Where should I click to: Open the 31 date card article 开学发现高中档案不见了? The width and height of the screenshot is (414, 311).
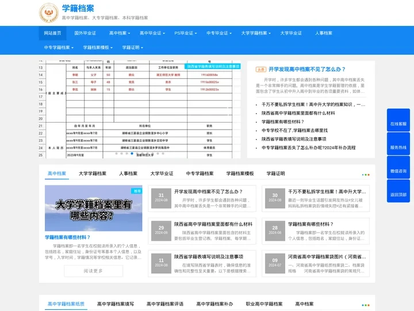[x=208, y=191]
